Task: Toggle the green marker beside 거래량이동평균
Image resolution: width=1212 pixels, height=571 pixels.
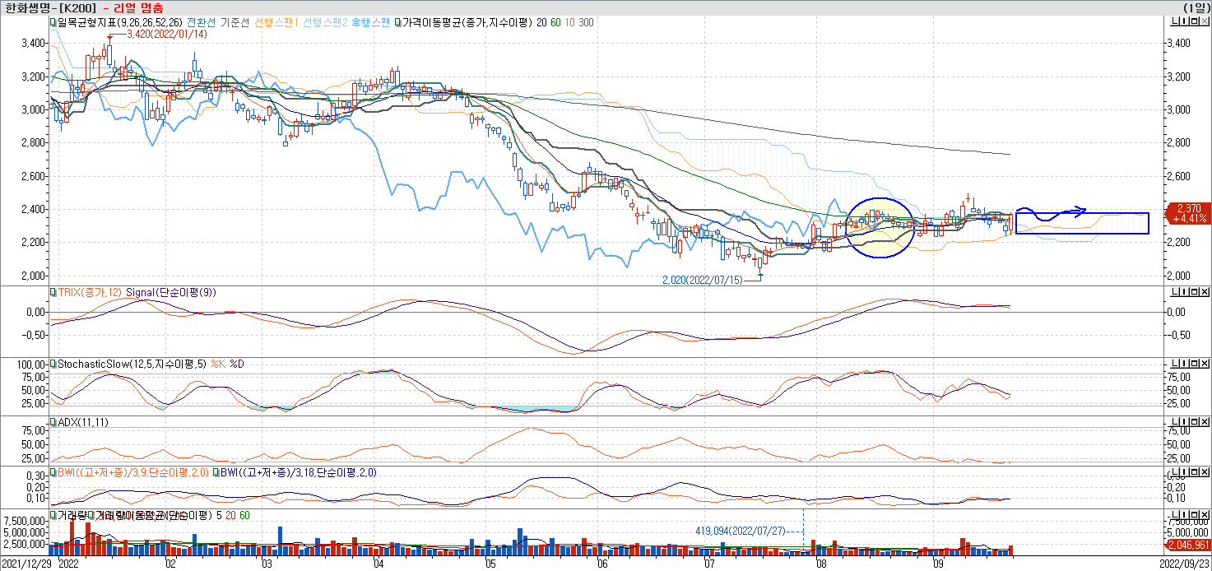Action: (x=91, y=515)
